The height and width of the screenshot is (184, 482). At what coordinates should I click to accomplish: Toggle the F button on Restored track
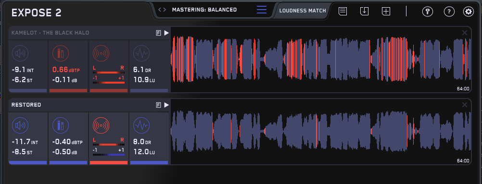pos(159,105)
